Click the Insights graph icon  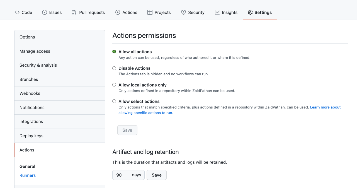217,12
